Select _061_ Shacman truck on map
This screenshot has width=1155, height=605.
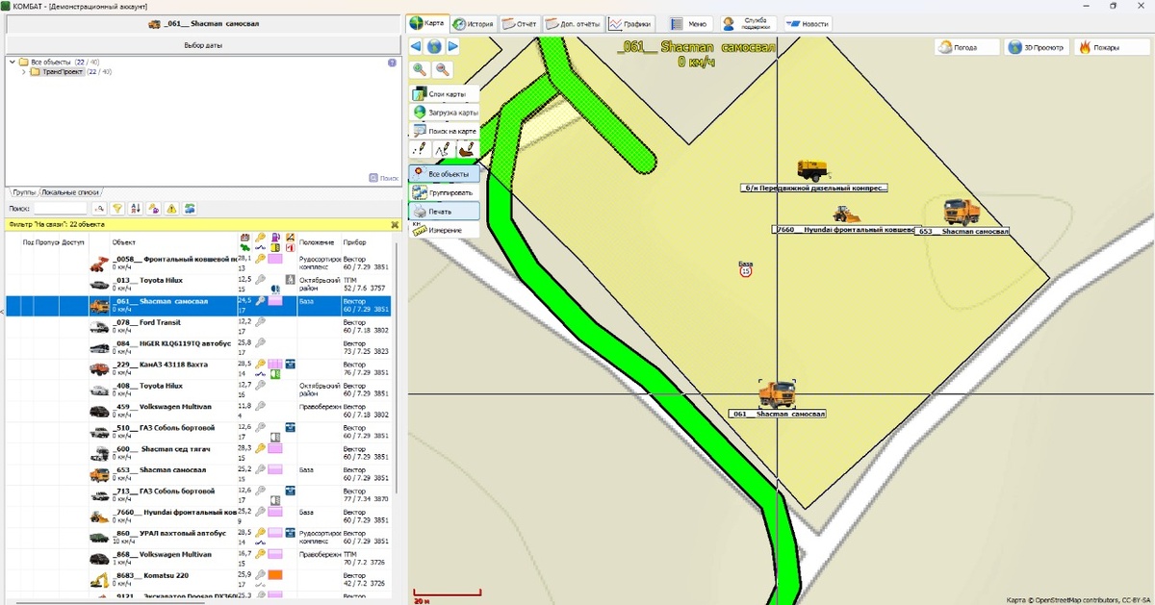[x=777, y=394]
